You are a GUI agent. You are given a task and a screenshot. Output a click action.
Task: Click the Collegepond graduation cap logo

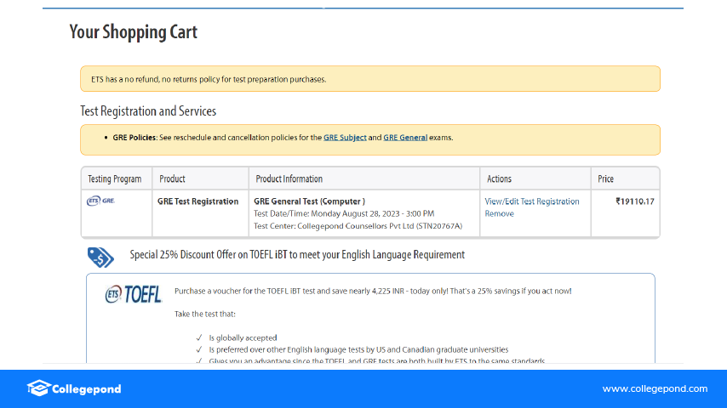[37, 388]
